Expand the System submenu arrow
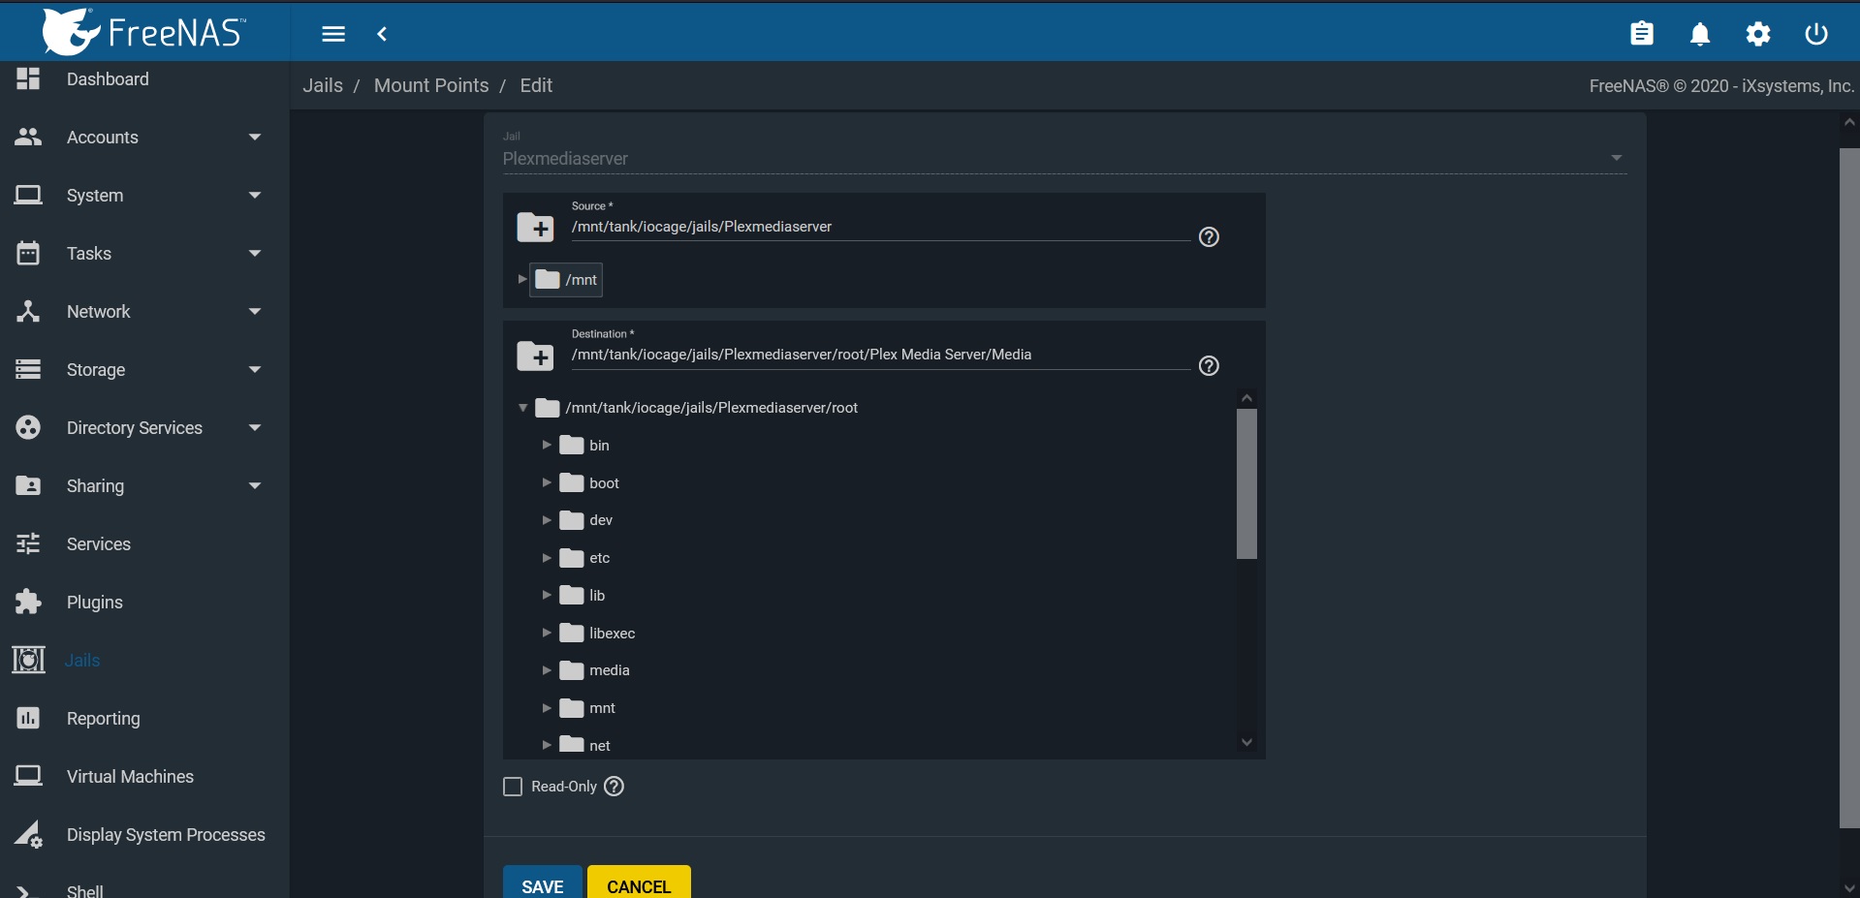The image size is (1860, 898). [x=255, y=196]
